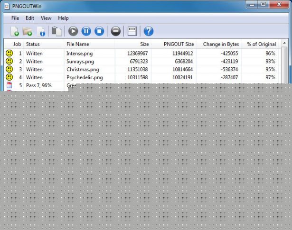Close the PNGOUTWin window

click(x=279, y=4)
